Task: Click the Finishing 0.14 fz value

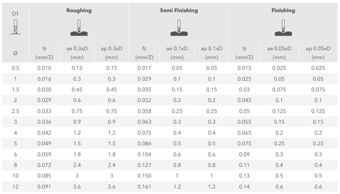Action: 244,187
